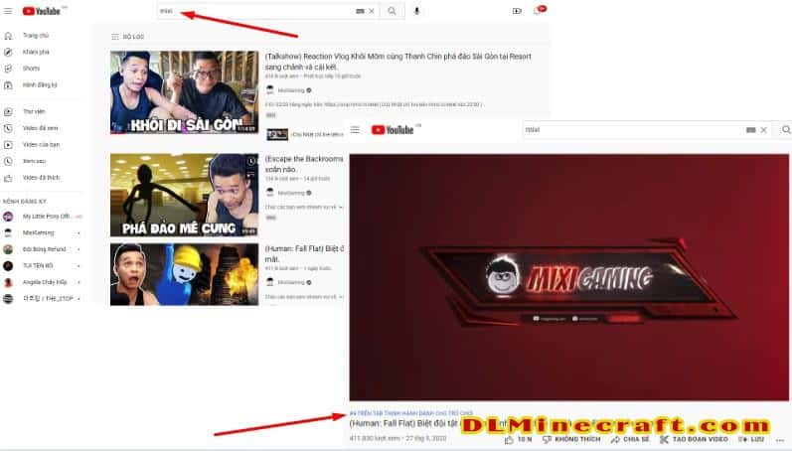Image resolution: width=792 pixels, height=451 pixels.
Task: Click CHIA SẺ share button
Action: coord(630,440)
